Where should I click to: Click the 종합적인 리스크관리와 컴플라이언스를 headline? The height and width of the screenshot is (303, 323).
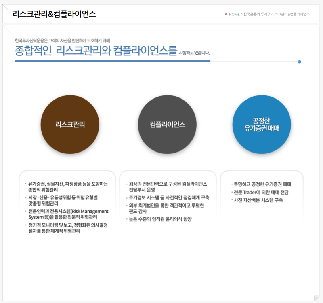click(x=96, y=51)
